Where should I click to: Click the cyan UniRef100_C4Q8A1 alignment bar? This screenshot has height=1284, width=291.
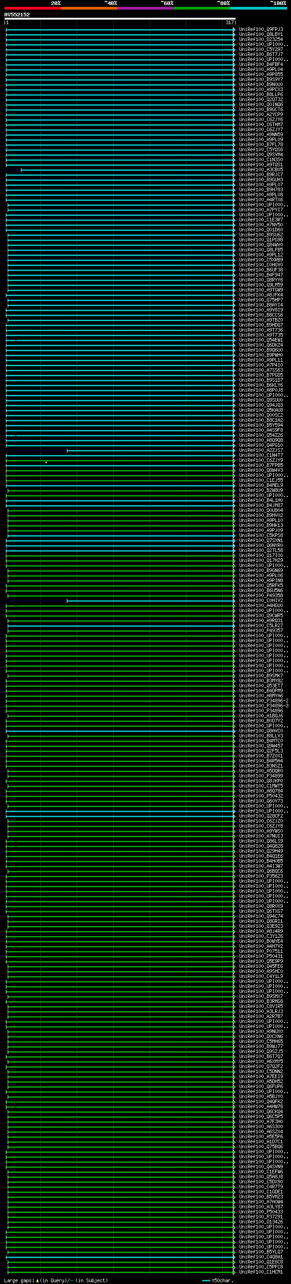click(120, 1257)
